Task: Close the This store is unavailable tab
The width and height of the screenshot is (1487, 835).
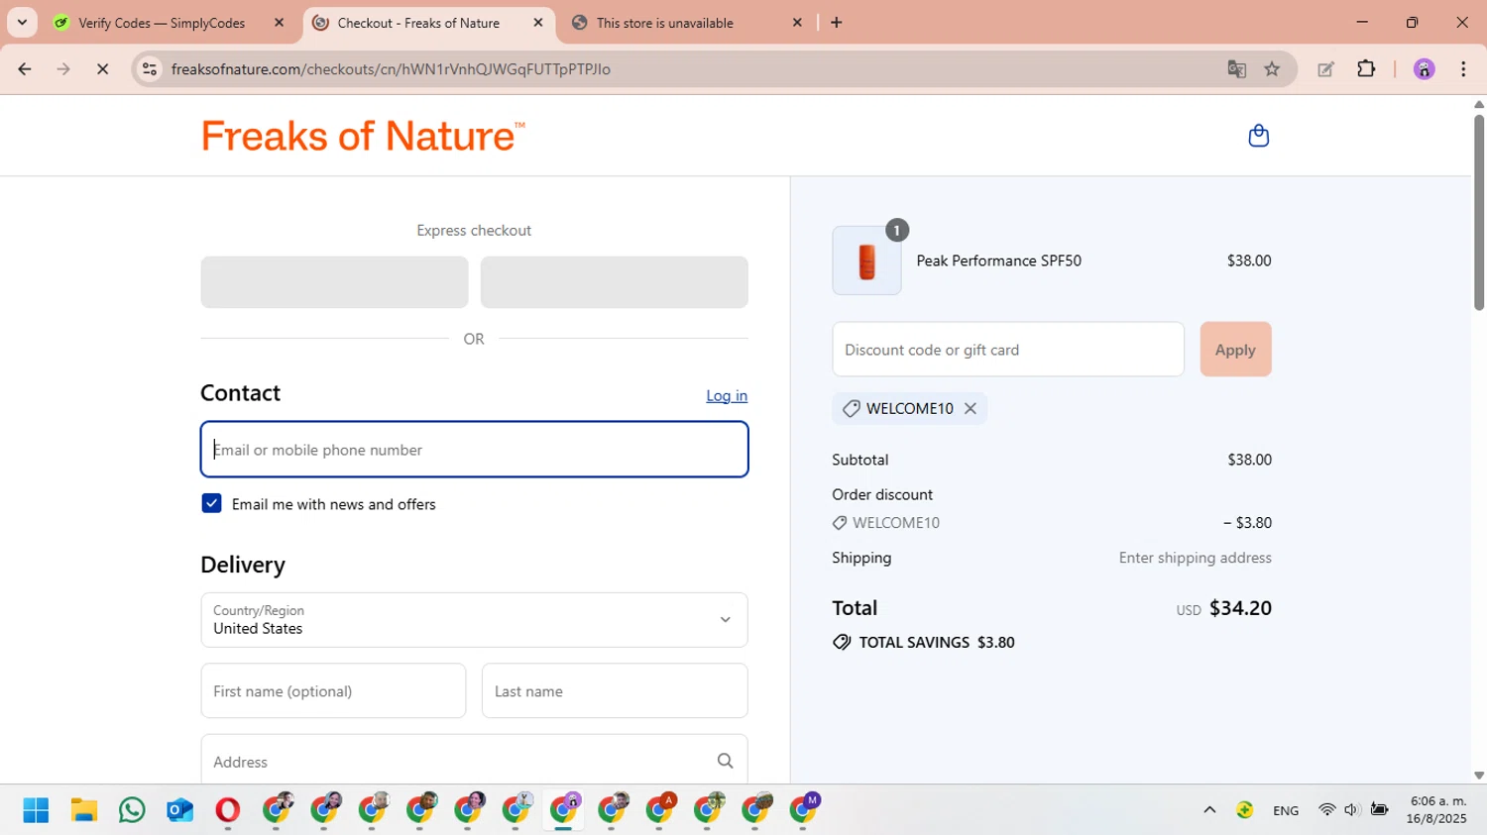Action: (x=797, y=23)
